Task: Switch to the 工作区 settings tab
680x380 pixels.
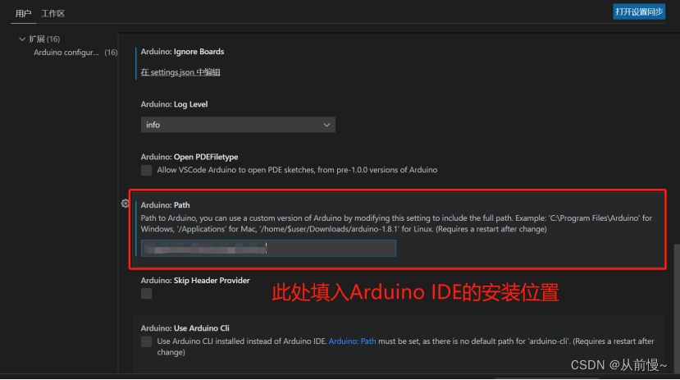Action: 53,13
